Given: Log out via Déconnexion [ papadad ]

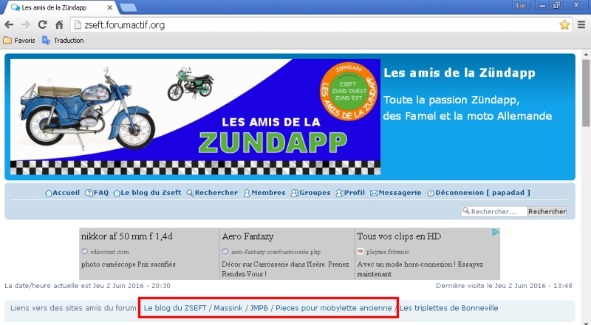Looking at the screenshot, I should pos(479,193).
